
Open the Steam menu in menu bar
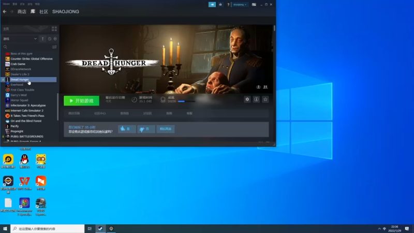(x=6, y=4)
